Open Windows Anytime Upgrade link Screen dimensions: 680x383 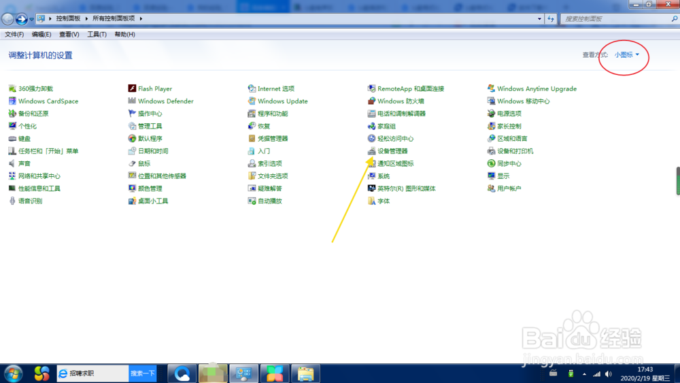point(537,88)
